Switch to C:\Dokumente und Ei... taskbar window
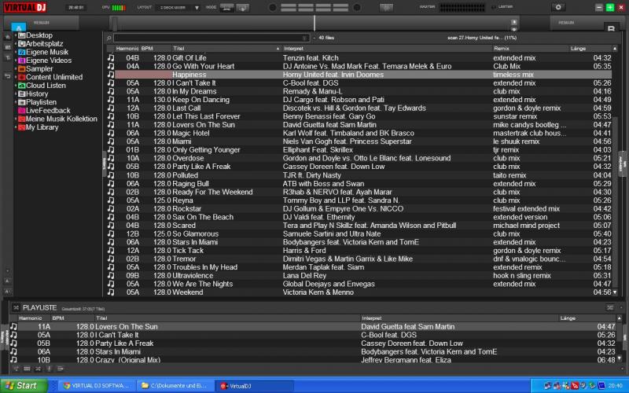This screenshot has width=629, height=393. pos(175,386)
